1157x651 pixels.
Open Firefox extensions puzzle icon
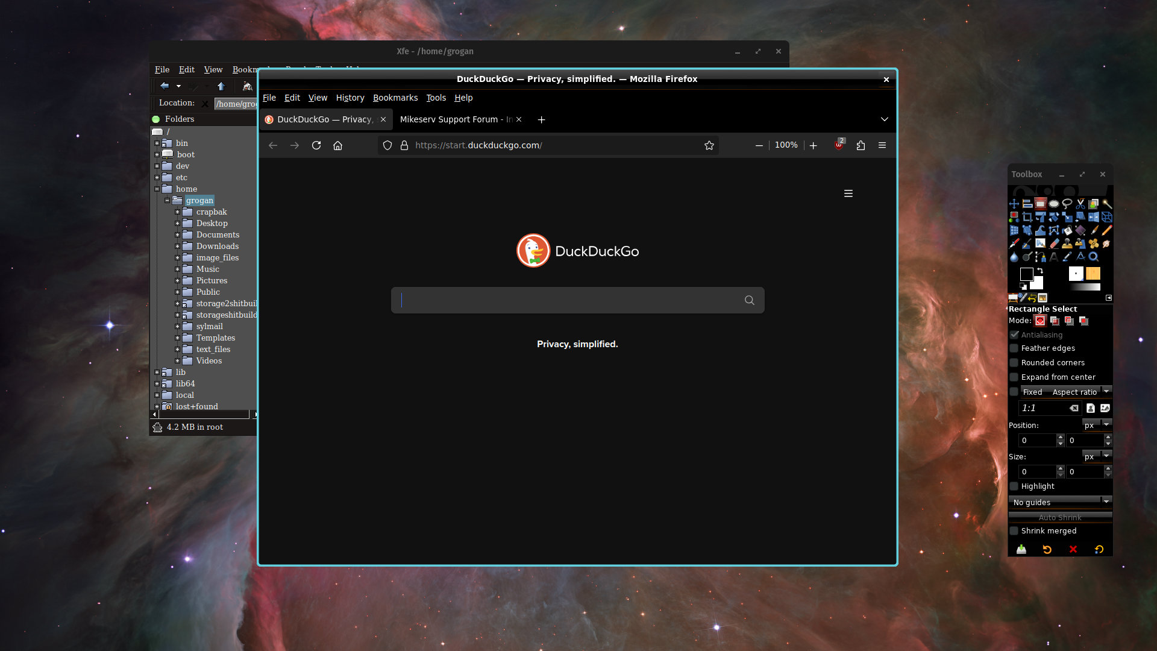pyautogui.click(x=861, y=145)
